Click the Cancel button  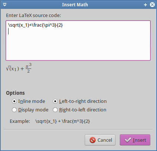[x=100, y=140]
